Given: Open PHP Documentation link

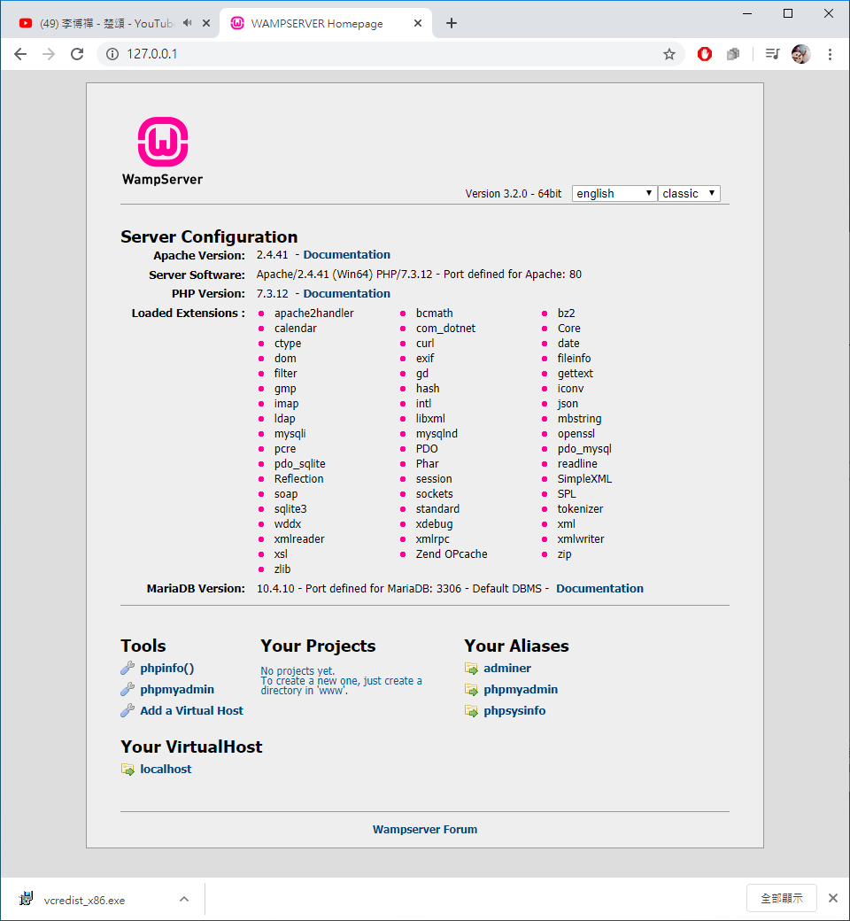Looking at the screenshot, I should point(346,294).
